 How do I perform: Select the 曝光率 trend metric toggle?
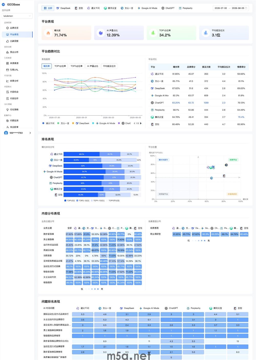(47, 66)
